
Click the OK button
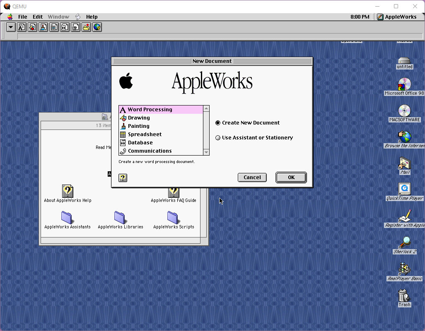(291, 177)
